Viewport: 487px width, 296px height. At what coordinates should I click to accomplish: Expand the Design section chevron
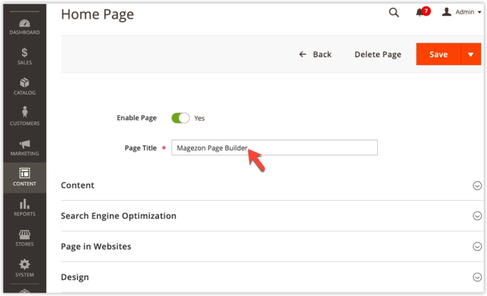[x=477, y=277]
